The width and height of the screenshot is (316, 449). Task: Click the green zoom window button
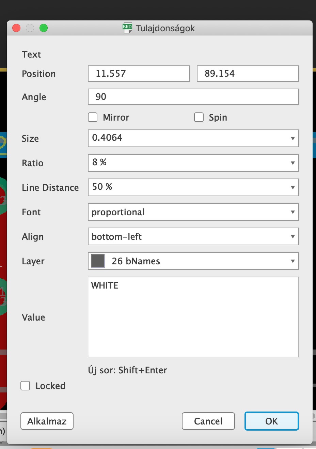44,28
